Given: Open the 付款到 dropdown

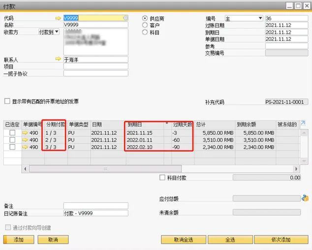Looking at the screenshot, I should pos(49,32).
